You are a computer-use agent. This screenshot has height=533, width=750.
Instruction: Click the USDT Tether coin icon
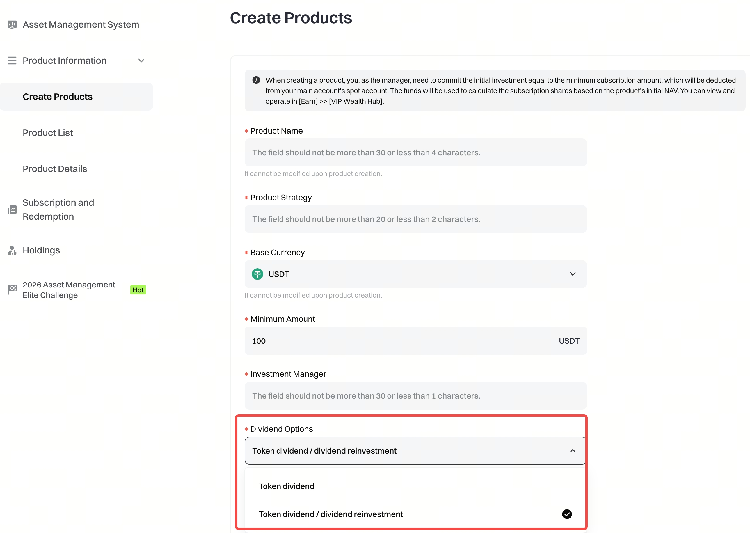coord(257,274)
